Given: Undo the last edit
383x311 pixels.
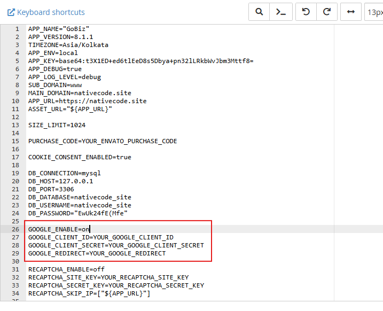Looking at the screenshot, I should click(306, 12).
